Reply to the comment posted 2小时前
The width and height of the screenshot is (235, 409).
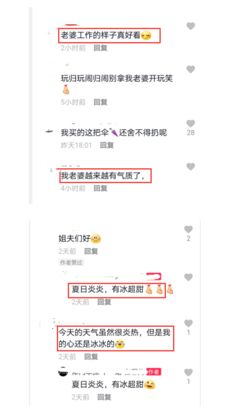pyautogui.click(x=100, y=48)
